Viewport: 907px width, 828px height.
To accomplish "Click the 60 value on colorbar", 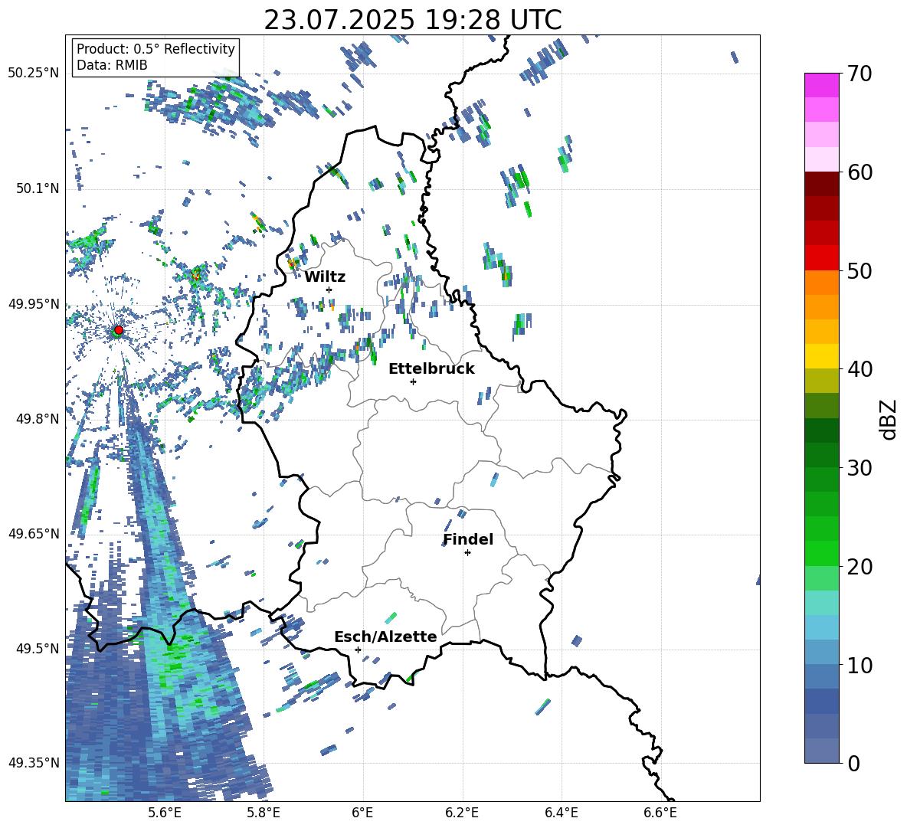I will pyautogui.click(x=860, y=172).
